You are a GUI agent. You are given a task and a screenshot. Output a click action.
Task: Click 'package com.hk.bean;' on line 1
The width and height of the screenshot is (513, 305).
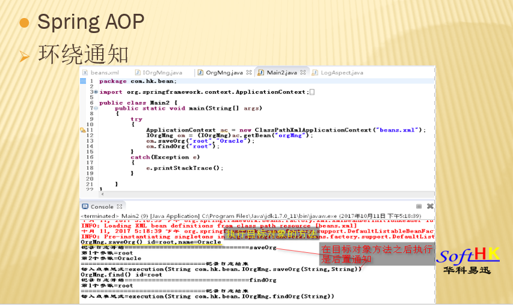coord(138,81)
